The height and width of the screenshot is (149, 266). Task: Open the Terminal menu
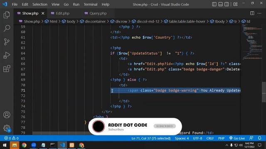pyautogui.click(x=91, y=5)
